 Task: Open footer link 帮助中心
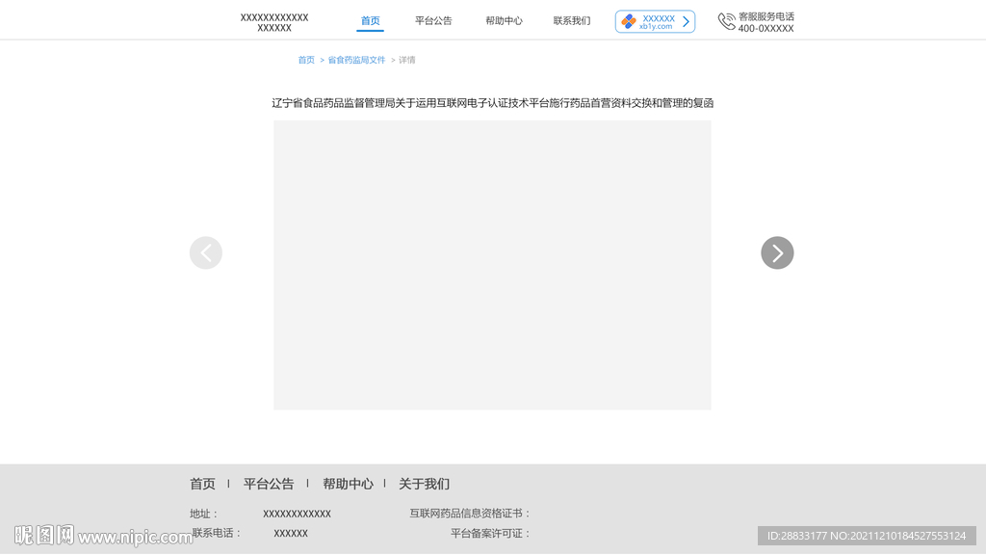tap(348, 484)
